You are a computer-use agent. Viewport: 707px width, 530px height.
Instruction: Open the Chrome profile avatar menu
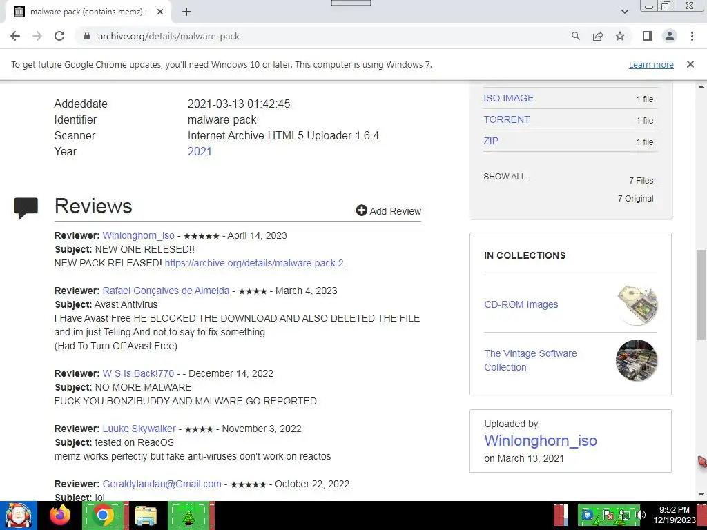click(x=670, y=36)
